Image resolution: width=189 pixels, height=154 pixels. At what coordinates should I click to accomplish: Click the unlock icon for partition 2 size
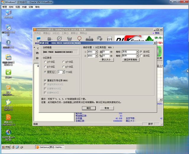[x=101, y=56]
